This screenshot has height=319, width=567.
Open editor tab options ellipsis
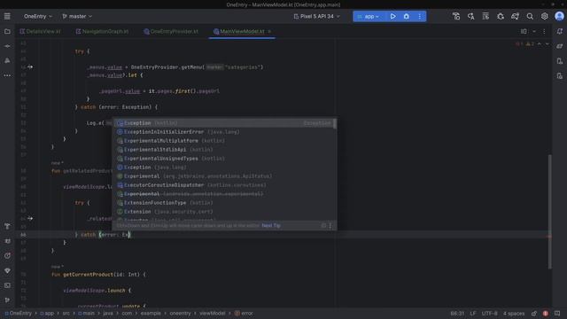coord(544,32)
